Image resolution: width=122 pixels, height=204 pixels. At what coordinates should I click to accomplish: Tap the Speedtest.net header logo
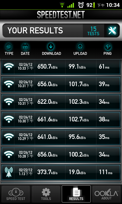coord(61,15)
